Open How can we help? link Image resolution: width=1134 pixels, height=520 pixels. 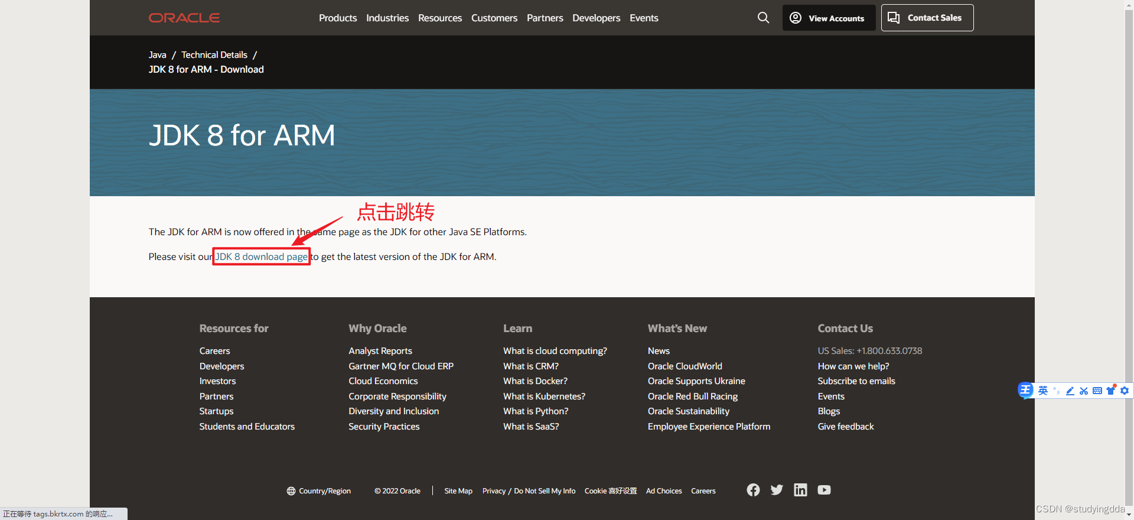(853, 366)
